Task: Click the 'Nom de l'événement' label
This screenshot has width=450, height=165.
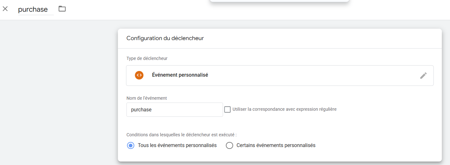Action: [x=147, y=98]
